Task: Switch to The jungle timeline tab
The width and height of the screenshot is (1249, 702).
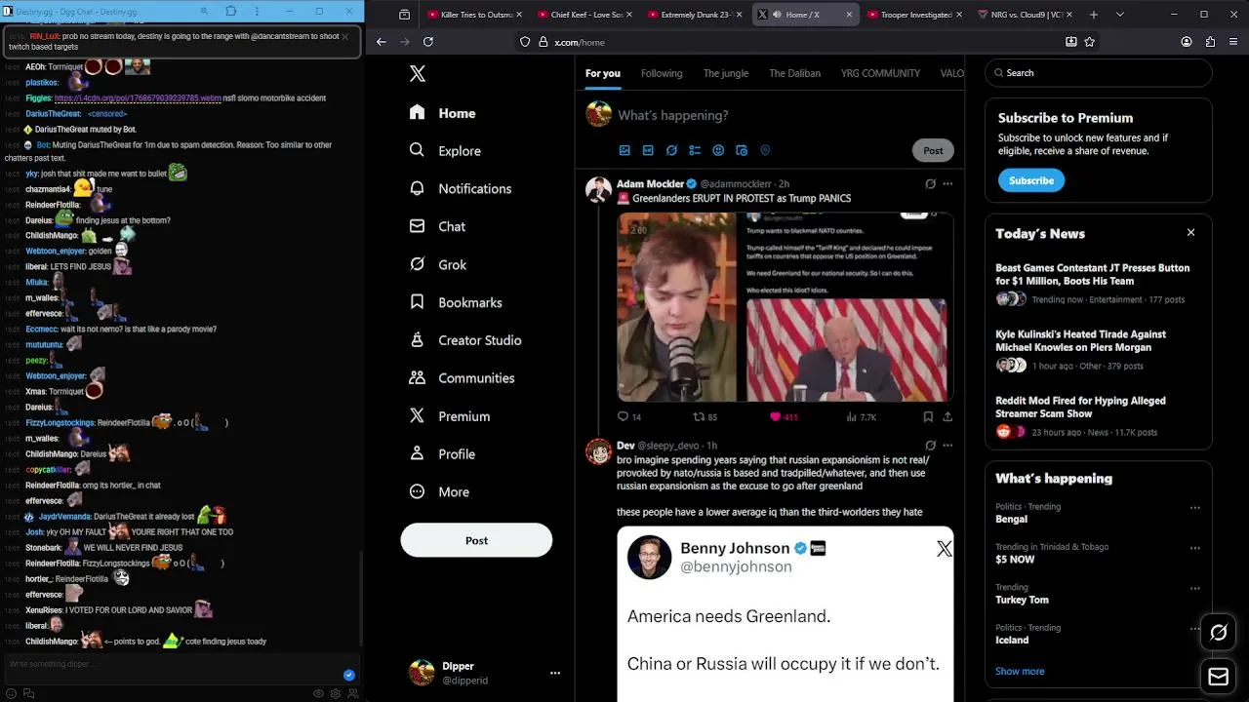Action: (726, 73)
